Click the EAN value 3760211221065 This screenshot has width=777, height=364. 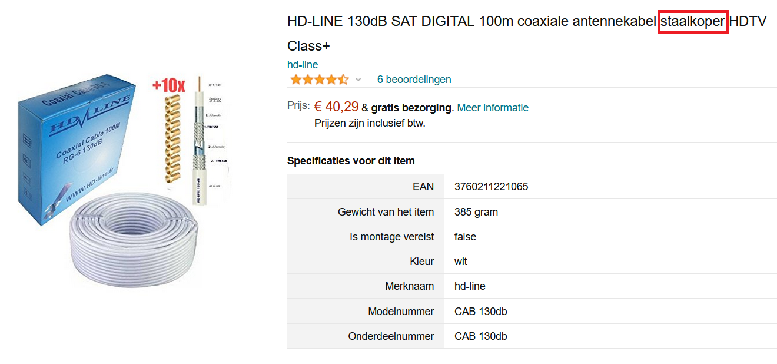(492, 187)
